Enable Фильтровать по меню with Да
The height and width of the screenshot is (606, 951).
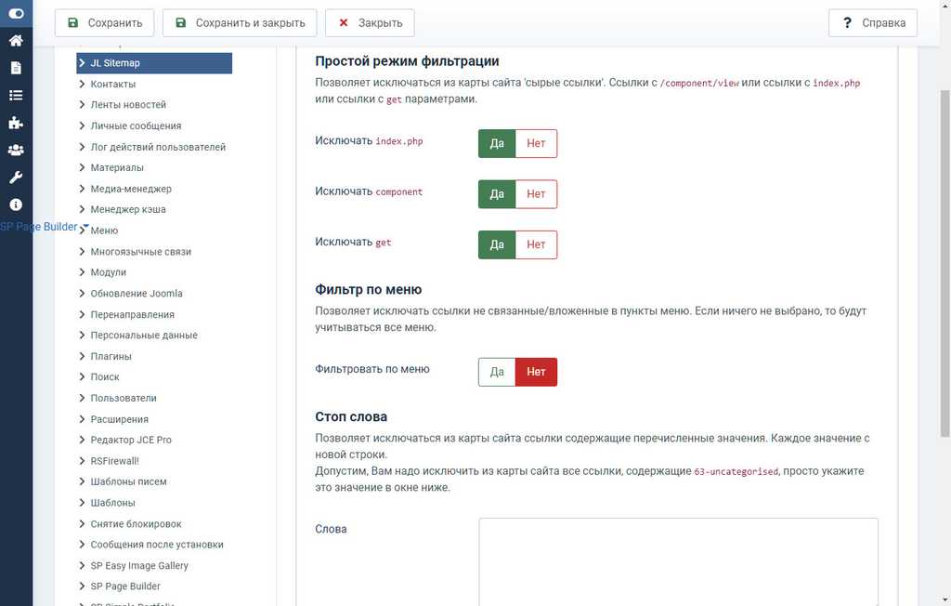tap(497, 372)
